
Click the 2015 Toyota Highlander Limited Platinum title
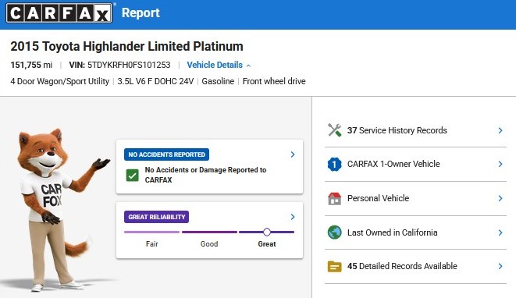(x=126, y=46)
